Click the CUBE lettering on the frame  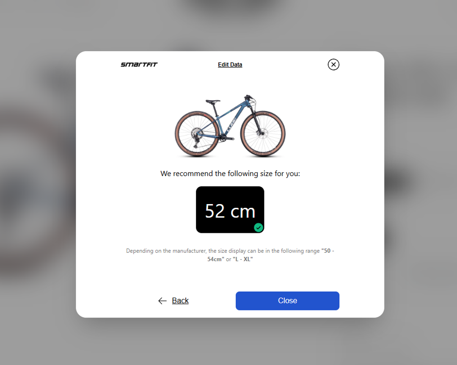coord(232,124)
